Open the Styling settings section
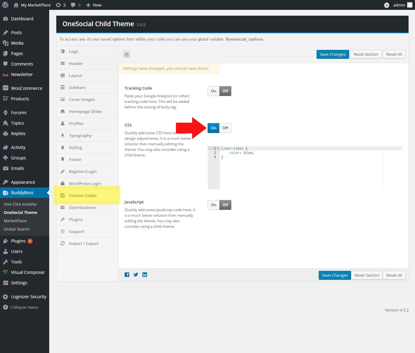415x353 pixels. 75,147
